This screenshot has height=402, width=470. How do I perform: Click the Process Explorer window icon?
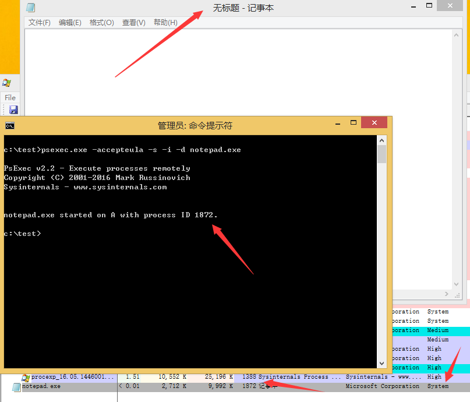click(x=6, y=83)
